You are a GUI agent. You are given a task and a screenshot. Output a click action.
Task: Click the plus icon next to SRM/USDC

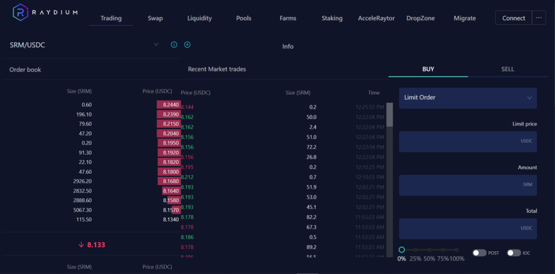coord(188,44)
